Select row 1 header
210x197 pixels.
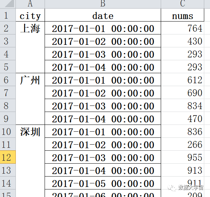point(8,15)
